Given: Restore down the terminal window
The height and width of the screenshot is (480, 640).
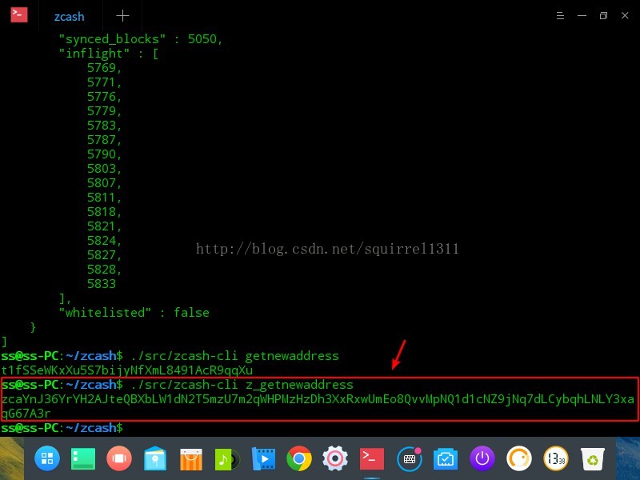Looking at the screenshot, I should click(x=603, y=15).
